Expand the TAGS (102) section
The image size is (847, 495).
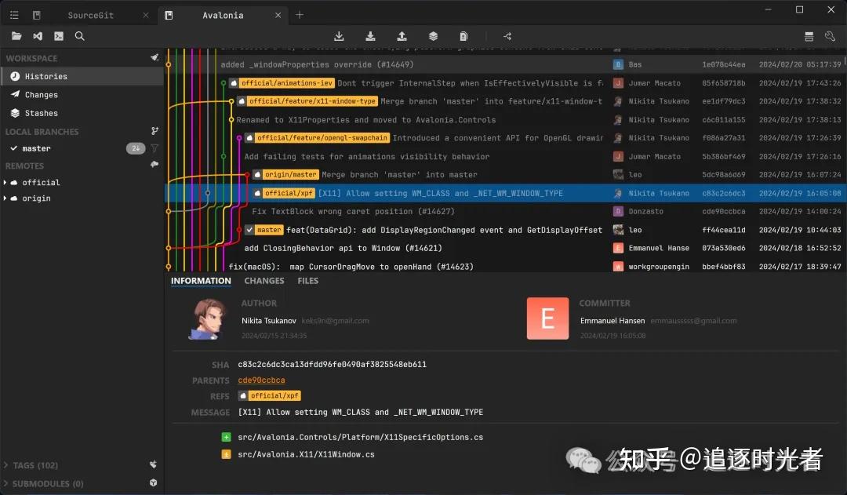5,464
